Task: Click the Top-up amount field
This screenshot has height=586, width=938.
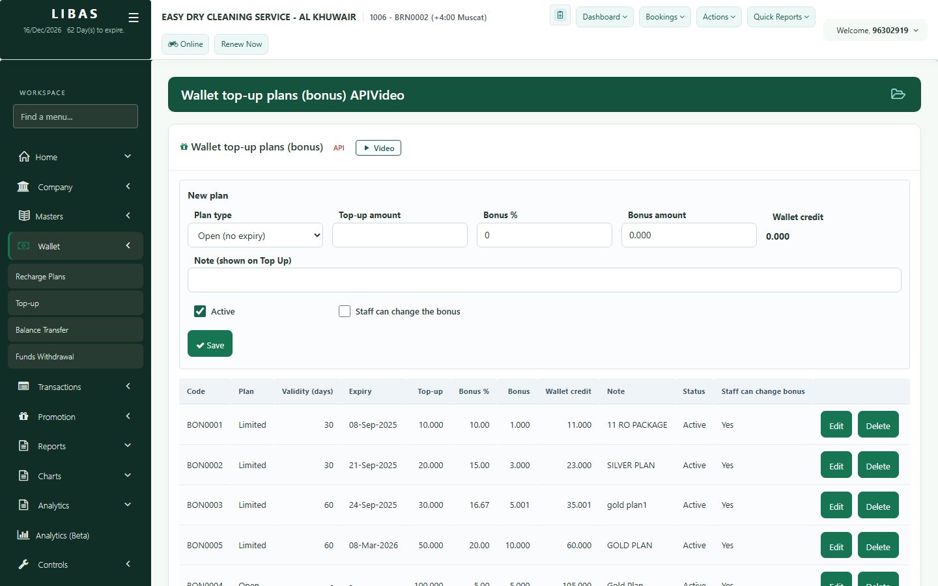Action: (x=400, y=235)
